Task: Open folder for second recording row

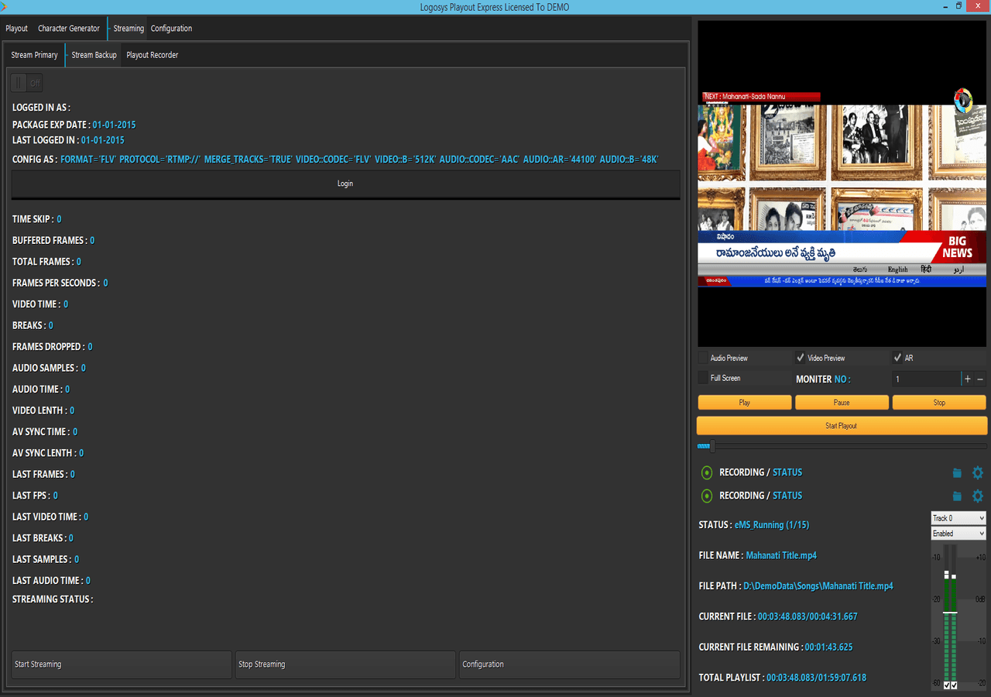Action: pyautogui.click(x=957, y=496)
